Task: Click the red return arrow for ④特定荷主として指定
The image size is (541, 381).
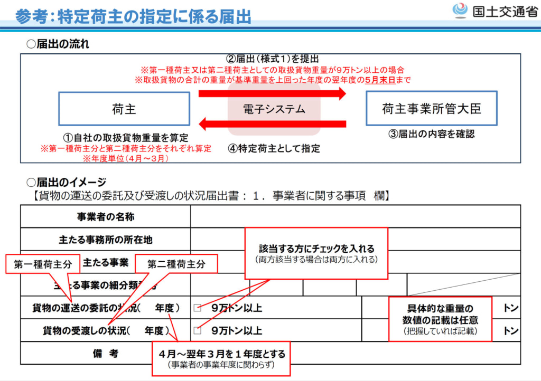Action: click(x=269, y=124)
